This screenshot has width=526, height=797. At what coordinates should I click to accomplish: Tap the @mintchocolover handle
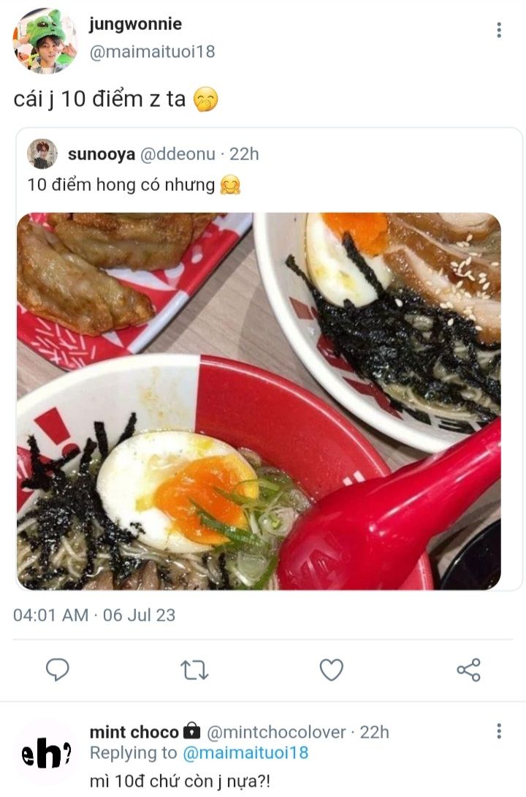coord(276,732)
